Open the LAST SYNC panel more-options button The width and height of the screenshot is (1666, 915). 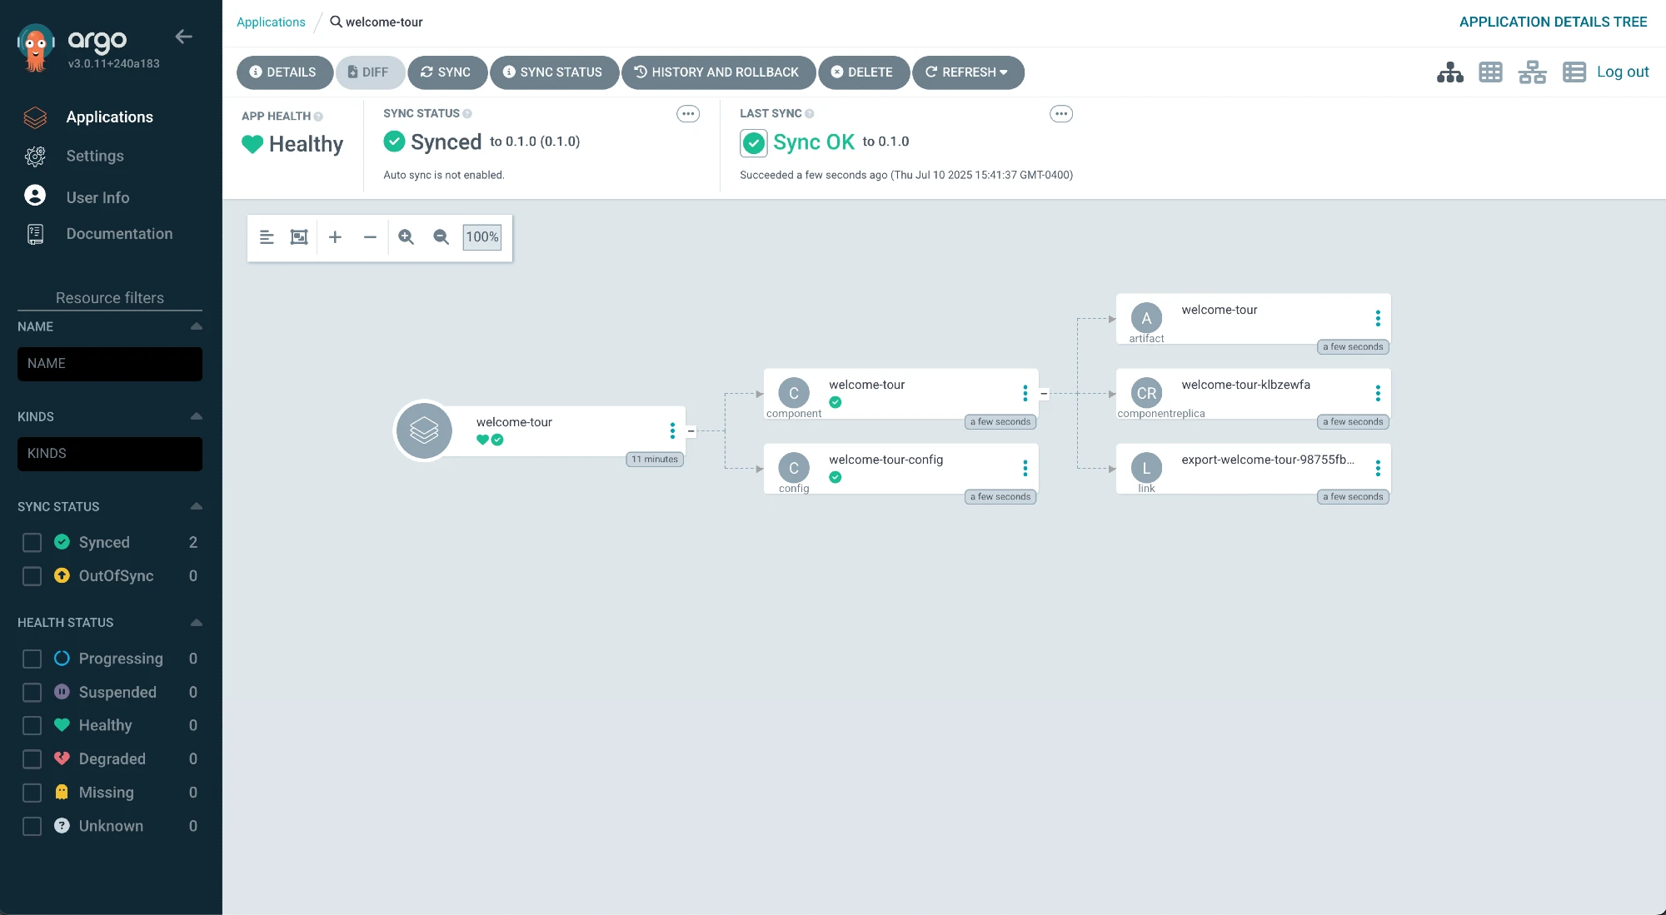coord(1061,114)
